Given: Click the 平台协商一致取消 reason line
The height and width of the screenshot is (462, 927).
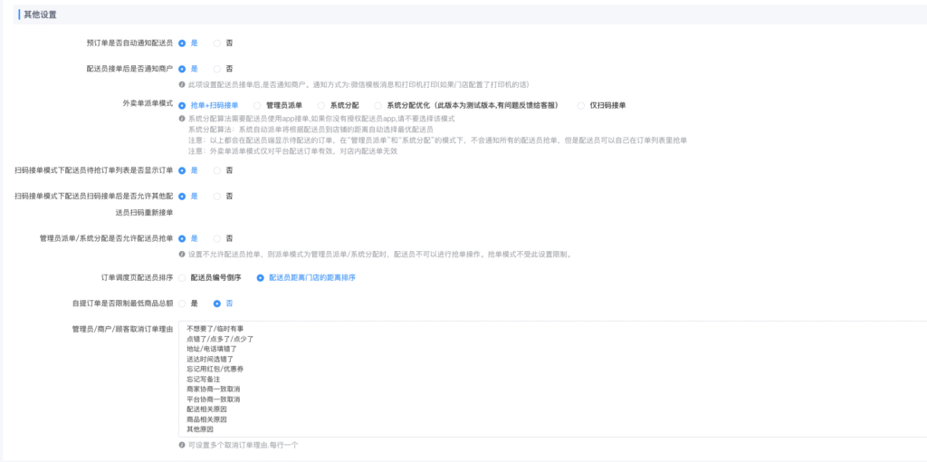Looking at the screenshot, I should pos(213,399).
